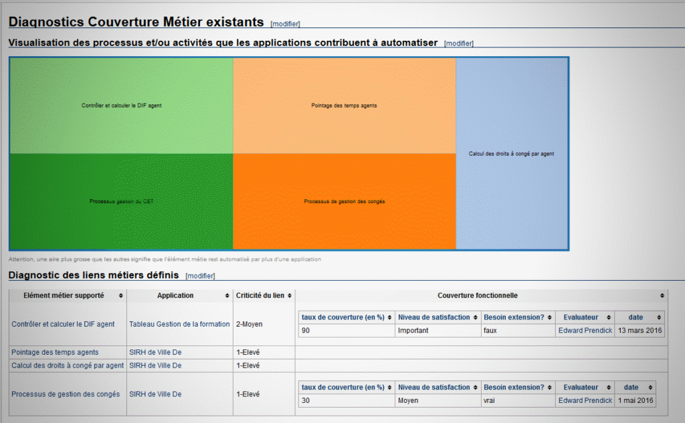Select light green DIF agent treemap block
The width and height of the screenshot is (685, 423).
tap(122, 106)
